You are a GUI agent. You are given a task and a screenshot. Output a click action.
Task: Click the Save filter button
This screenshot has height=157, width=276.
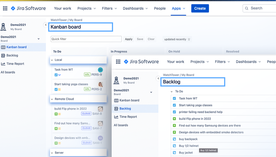(140, 39)
